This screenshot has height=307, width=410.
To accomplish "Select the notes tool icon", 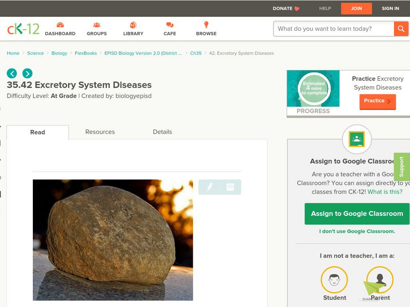I will click(x=230, y=187).
